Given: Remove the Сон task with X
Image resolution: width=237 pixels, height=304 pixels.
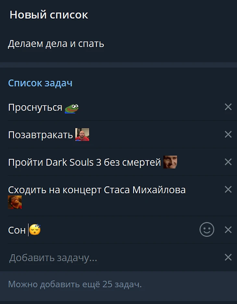Looking at the screenshot, I should click(x=228, y=230).
